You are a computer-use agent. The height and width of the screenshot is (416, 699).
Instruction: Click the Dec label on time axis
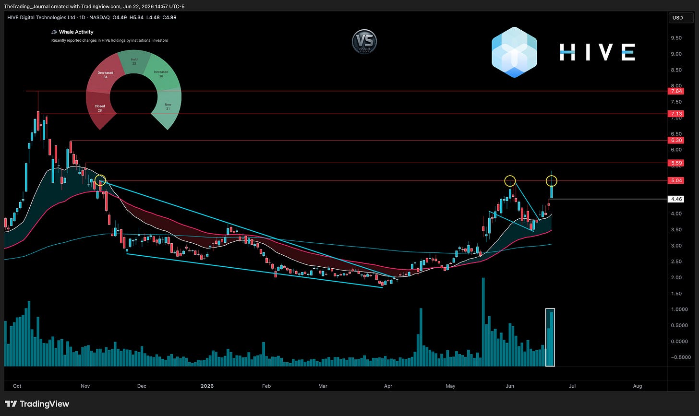coord(142,386)
